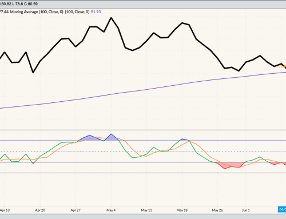The width and height of the screenshot is (286, 219).
Task: Click the moving average value 91.93
Action: [96, 12]
